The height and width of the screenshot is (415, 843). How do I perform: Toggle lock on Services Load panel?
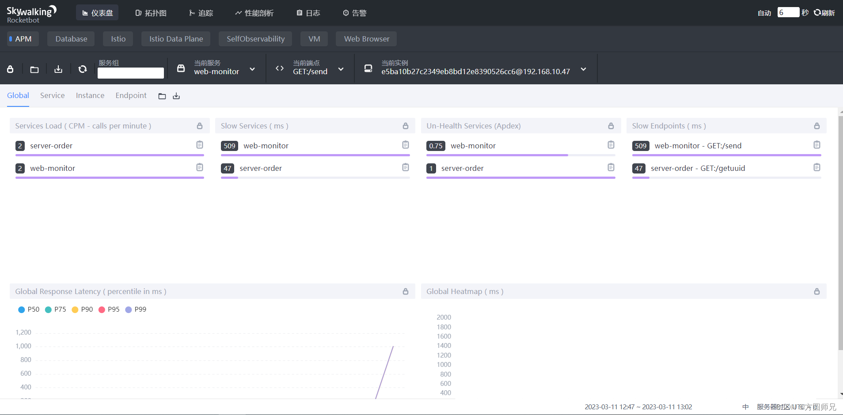(200, 126)
